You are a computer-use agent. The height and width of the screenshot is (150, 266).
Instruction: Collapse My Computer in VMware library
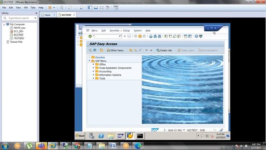point(4,25)
